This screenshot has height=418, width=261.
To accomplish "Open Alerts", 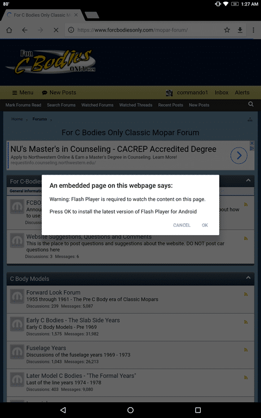I will [242, 93].
